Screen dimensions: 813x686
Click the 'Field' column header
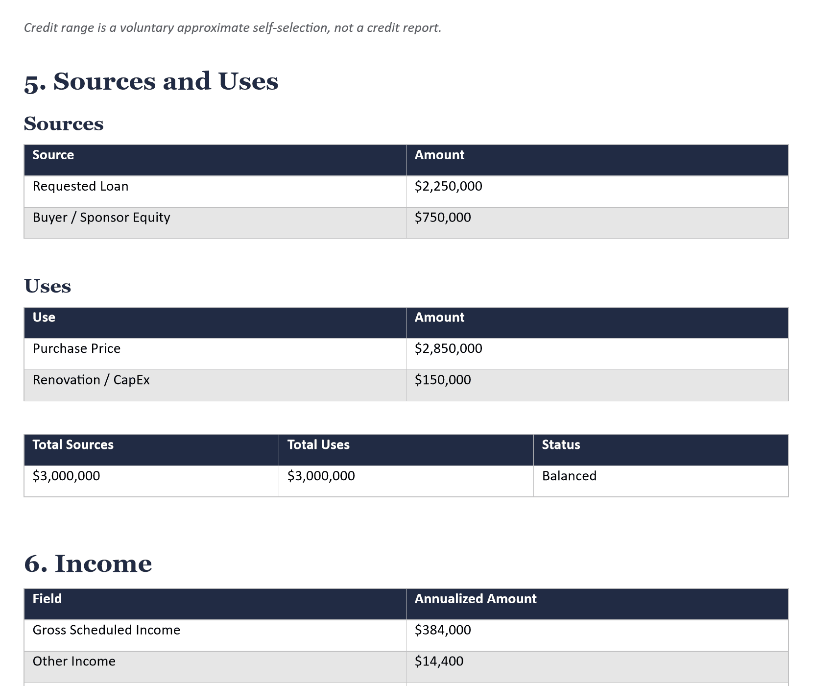215,604
